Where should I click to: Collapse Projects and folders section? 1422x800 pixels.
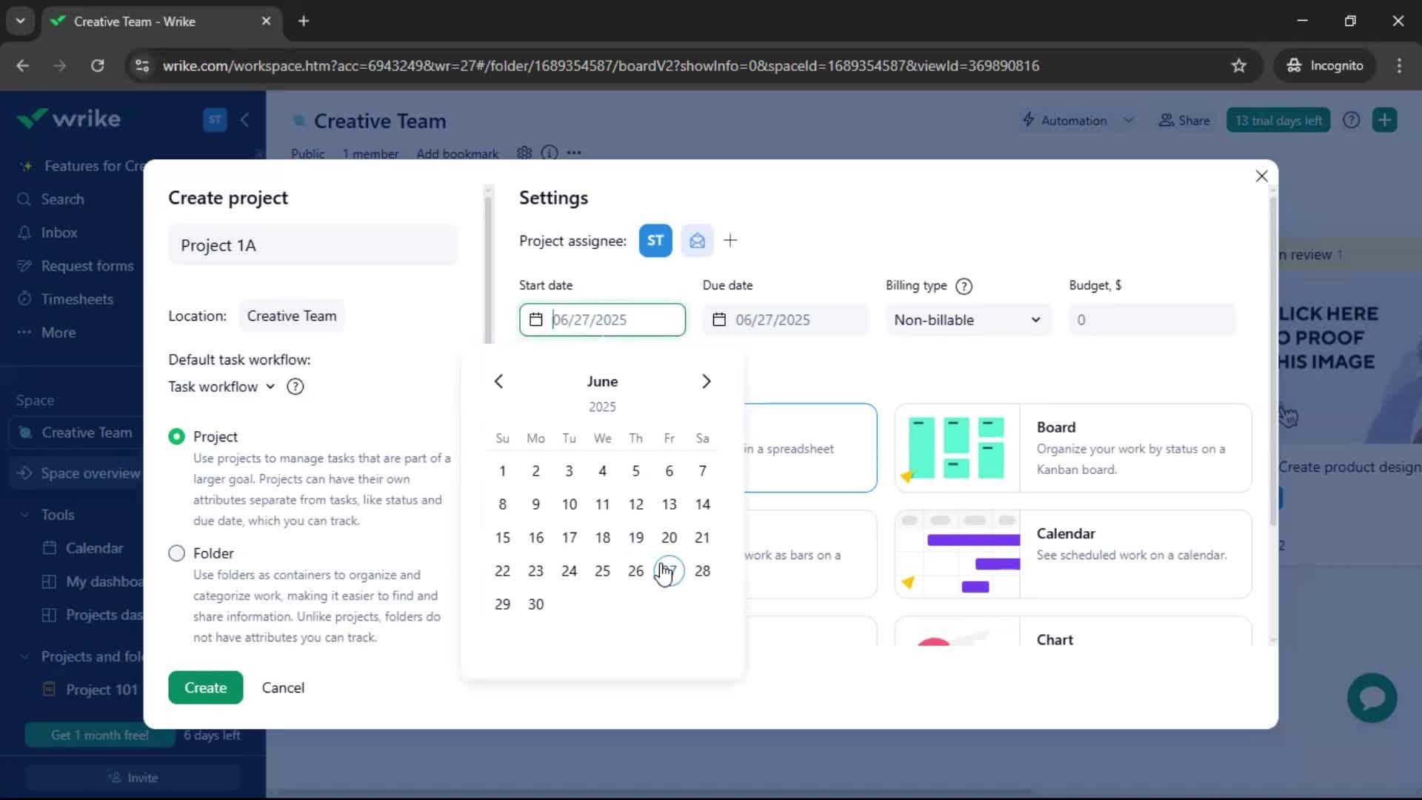point(24,656)
